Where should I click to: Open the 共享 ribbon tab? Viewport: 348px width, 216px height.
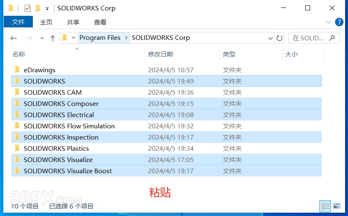[x=73, y=22]
